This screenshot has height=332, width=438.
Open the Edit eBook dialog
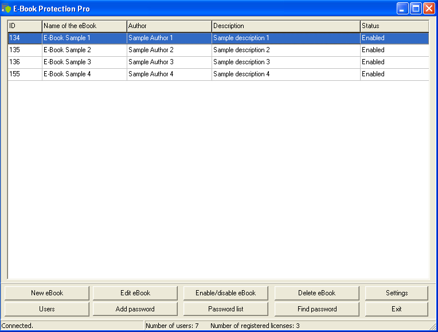pos(135,293)
